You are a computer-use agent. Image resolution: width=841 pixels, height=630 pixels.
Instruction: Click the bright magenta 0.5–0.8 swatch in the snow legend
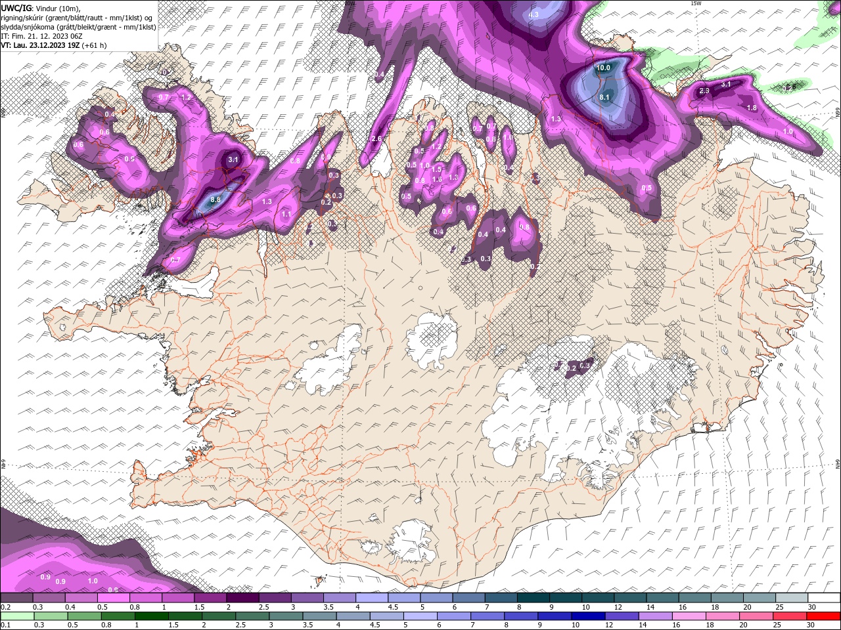point(113,598)
